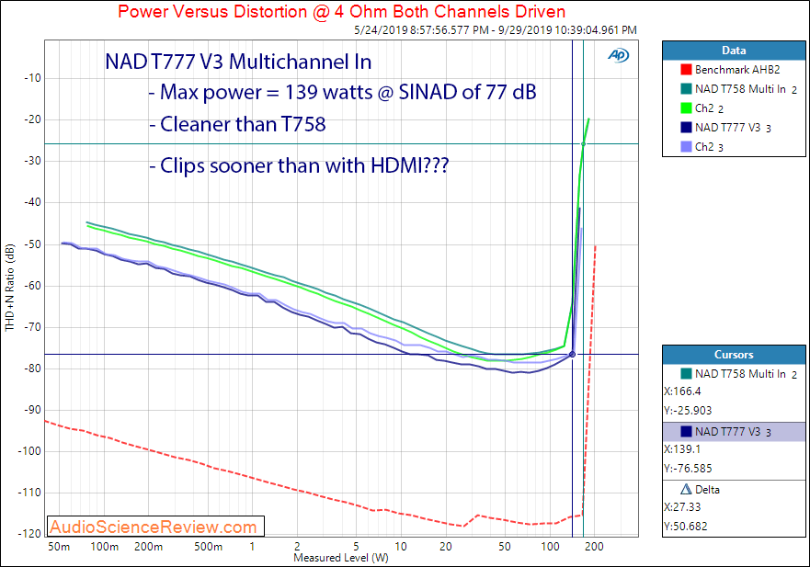
Task: Grab the navy cursor point at 139 watts
Action: coord(573,354)
